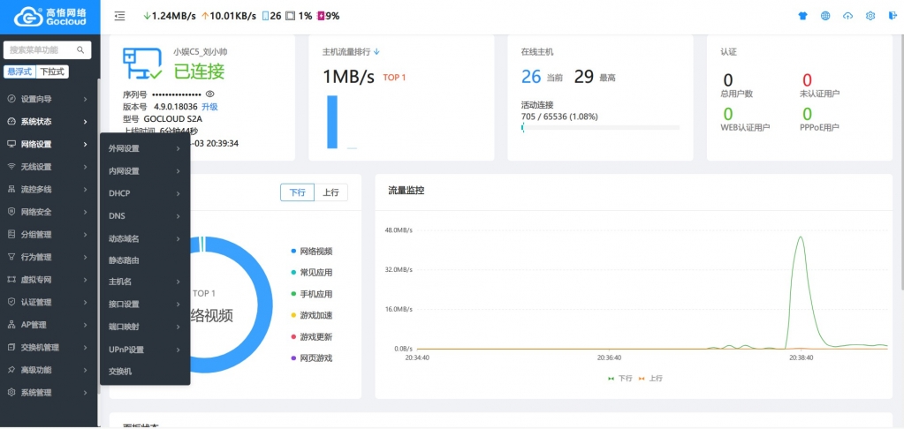
Task: Click the 流控多线 icon in sidebar
Action: (11, 190)
